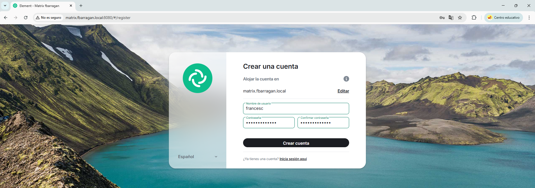Restore down the browser window

(x=516, y=6)
